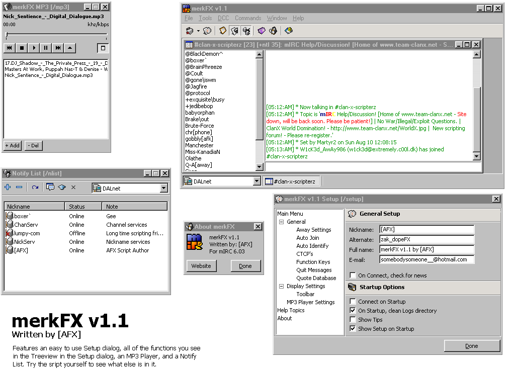The width and height of the screenshot is (515, 370).
Task: Click Done in the About merkFX dialog
Action: 245,266
